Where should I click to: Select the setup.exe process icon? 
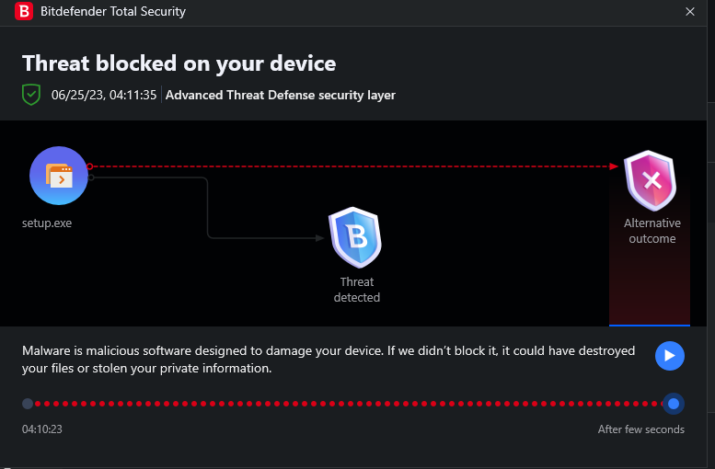click(x=58, y=176)
